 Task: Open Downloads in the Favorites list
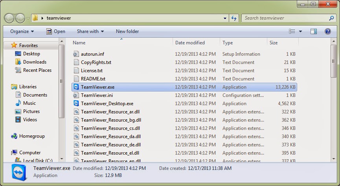[35, 62]
